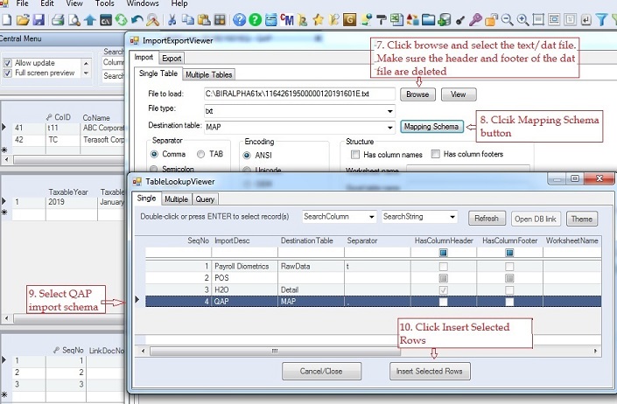Click the blue undo arrow icon
The height and width of the screenshot is (404, 617).
(x=137, y=19)
